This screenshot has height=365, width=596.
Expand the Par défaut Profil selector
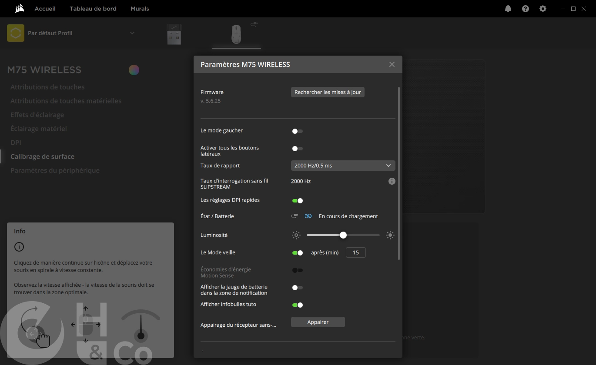(132, 33)
